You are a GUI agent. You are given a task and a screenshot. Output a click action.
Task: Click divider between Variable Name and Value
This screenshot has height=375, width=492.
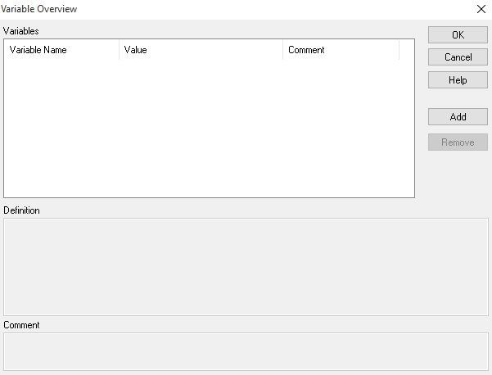[119, 50]
